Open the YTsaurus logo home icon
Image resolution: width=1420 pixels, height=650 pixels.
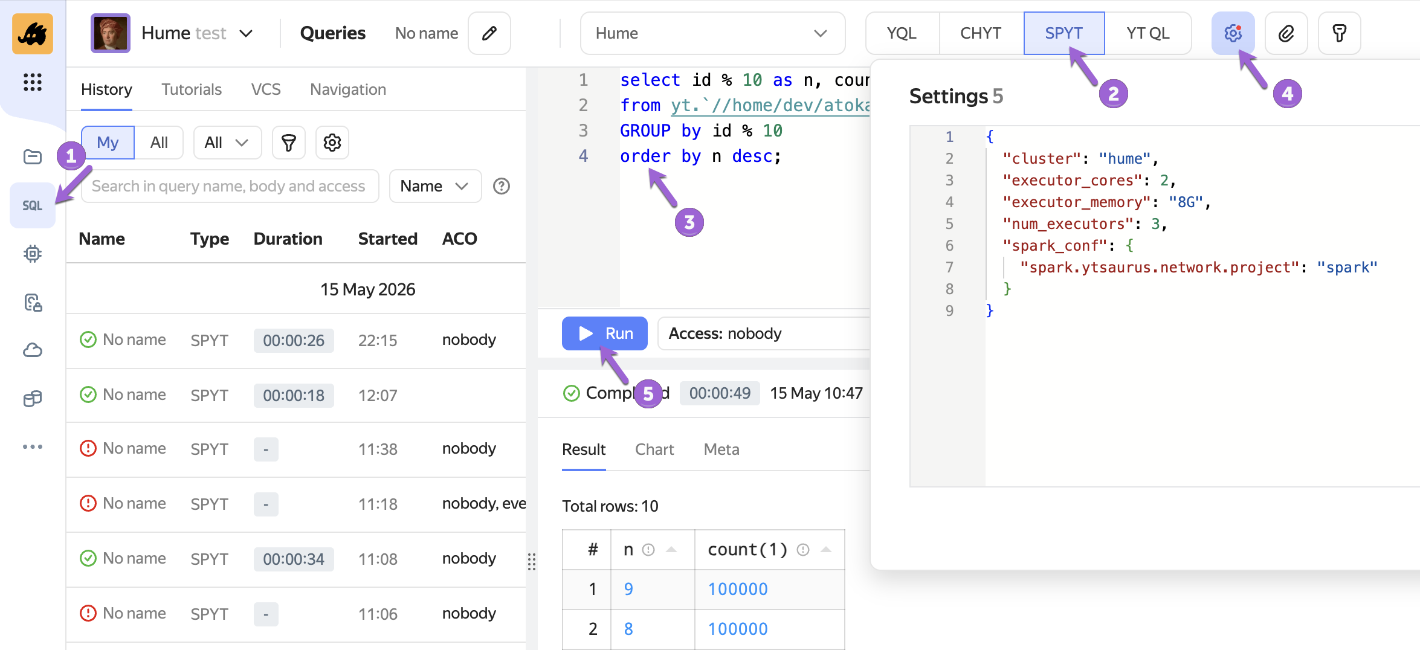33,34
